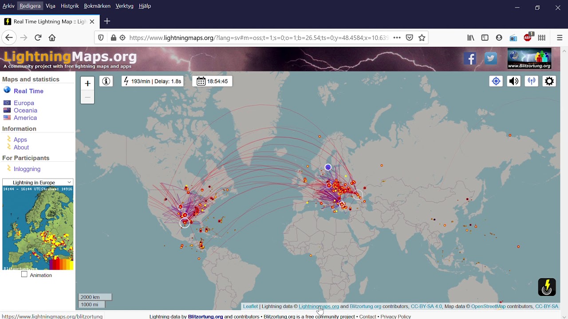Zoom out with the minus map button
568x319 pixels.
(x=87, y=97)
